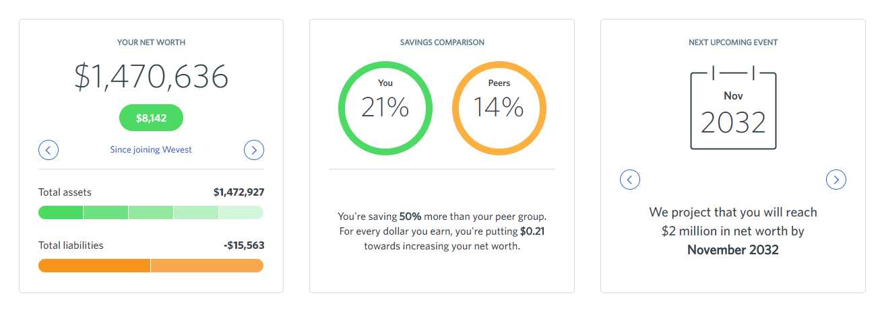Click the Total liabilities -$15,563 amount
This screenshot has height=312, width=880.
click(243, 245)
